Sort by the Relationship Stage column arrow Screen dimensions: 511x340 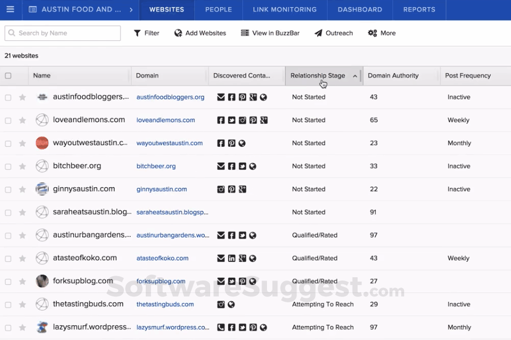[x=355, y=76]
